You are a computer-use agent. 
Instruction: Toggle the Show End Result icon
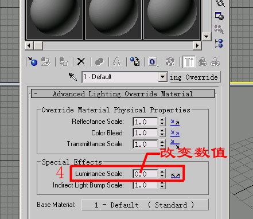(189, 62)
